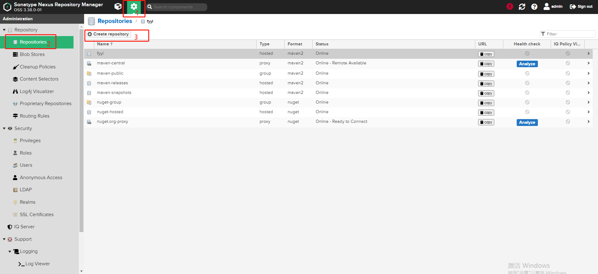Select maven-snapshots repository row
598x274 pixels.
[338, 93]
